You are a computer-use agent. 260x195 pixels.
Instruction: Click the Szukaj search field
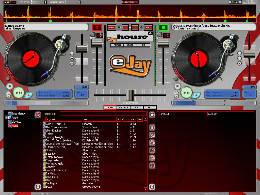[x=103, y=113]
